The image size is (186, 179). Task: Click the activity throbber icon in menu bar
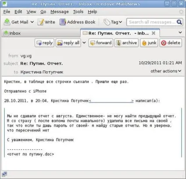coord(181,12)
